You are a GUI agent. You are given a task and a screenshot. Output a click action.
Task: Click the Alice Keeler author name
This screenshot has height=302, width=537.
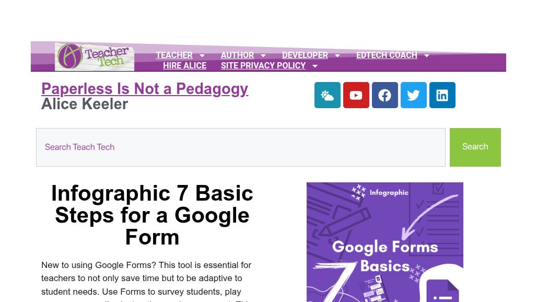pos(85,104)
